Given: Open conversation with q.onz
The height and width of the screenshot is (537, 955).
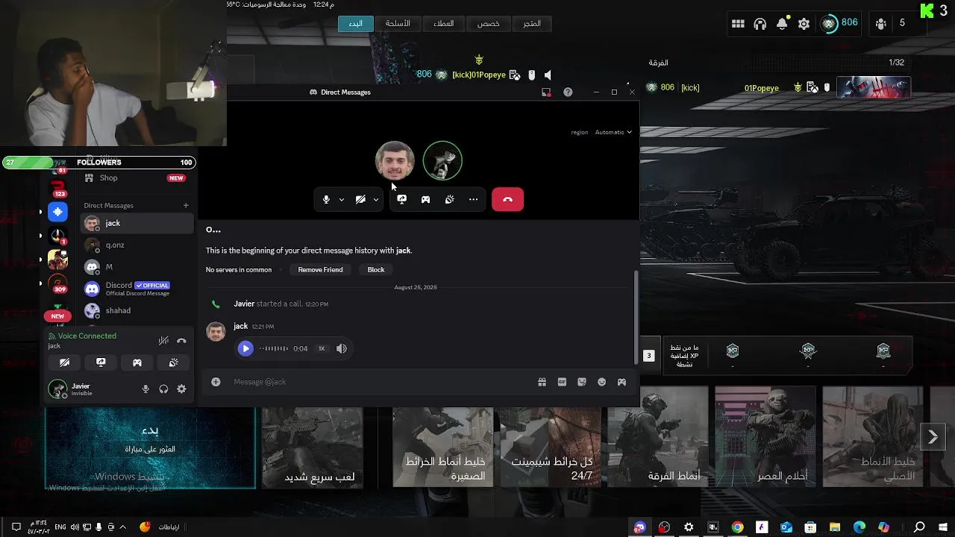Looking at the screenshot, I should pyautogui.click(x=136, y=245).
